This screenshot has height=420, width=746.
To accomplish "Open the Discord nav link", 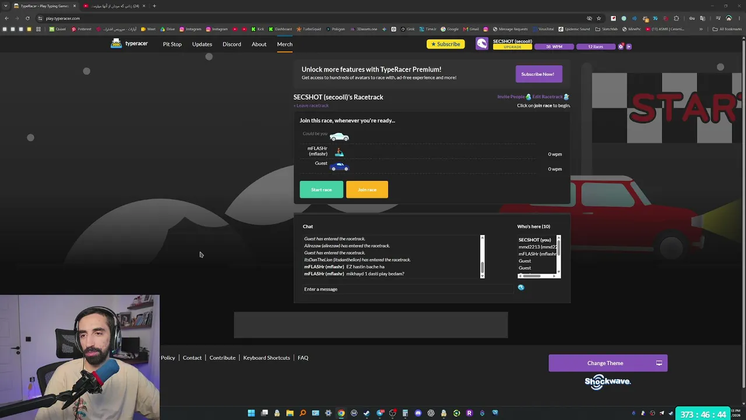I will [231, 44].
